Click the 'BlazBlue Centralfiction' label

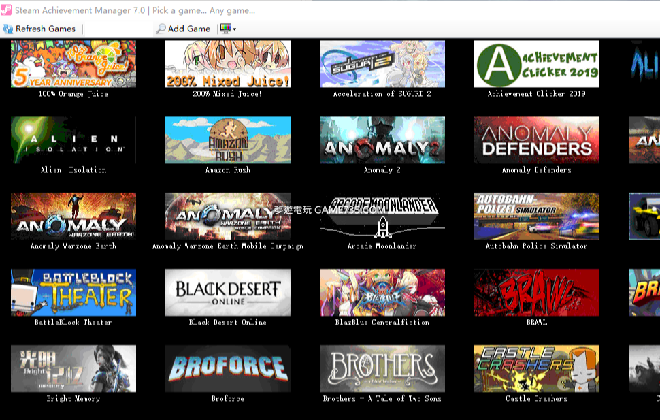[382, 323]
